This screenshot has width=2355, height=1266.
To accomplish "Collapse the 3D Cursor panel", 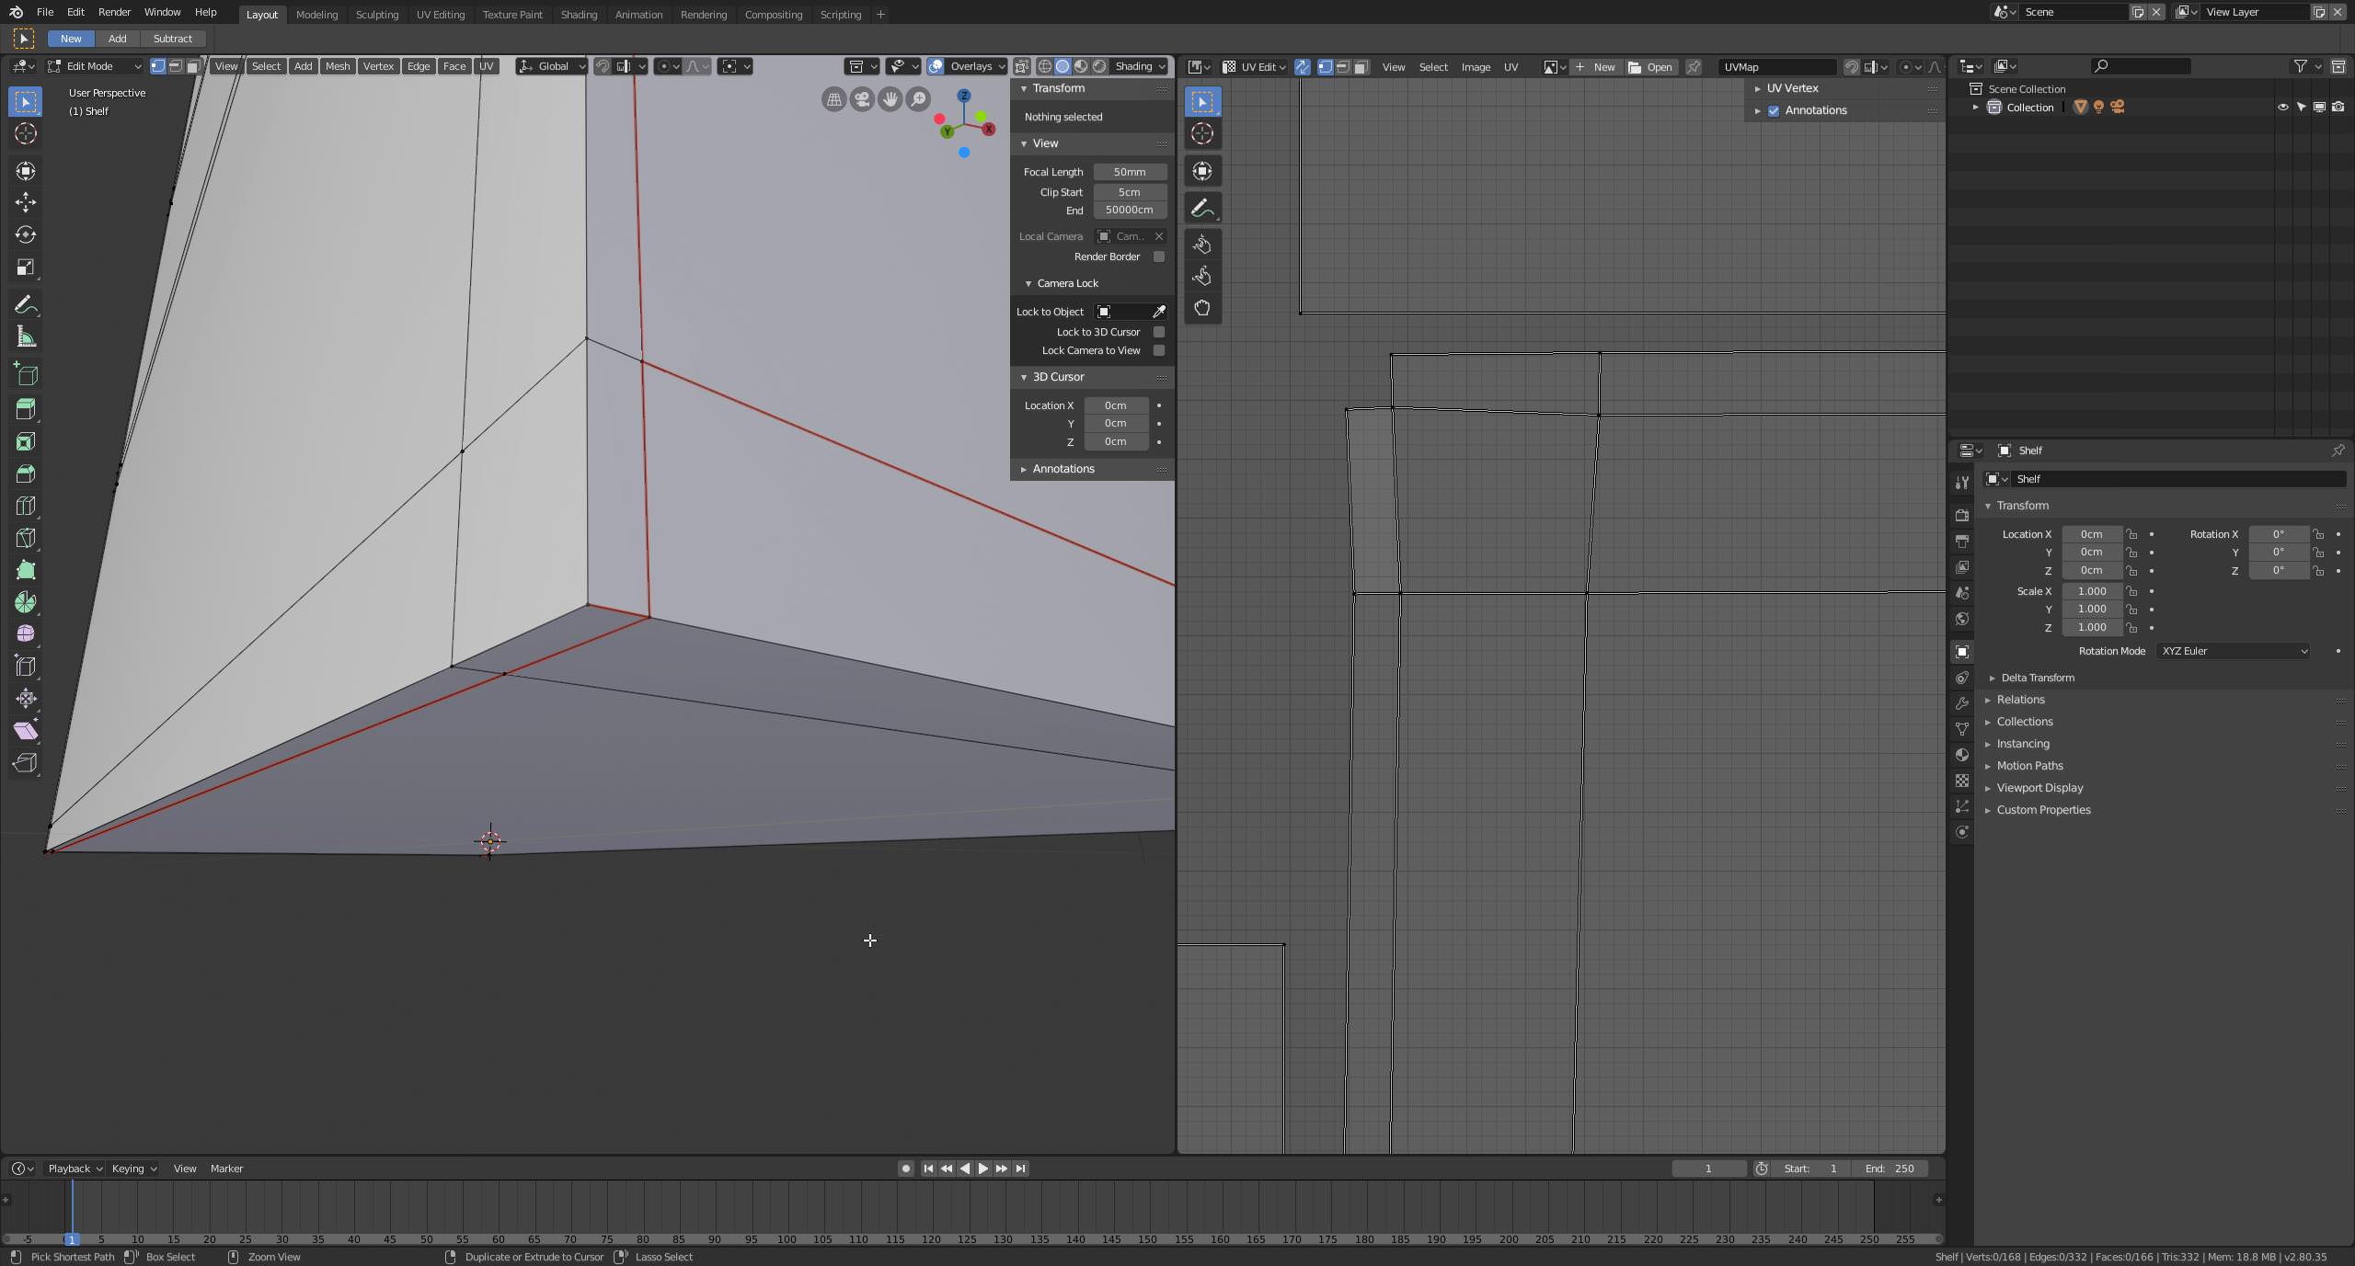I will pyautogui.click(x=1058, y=377).
